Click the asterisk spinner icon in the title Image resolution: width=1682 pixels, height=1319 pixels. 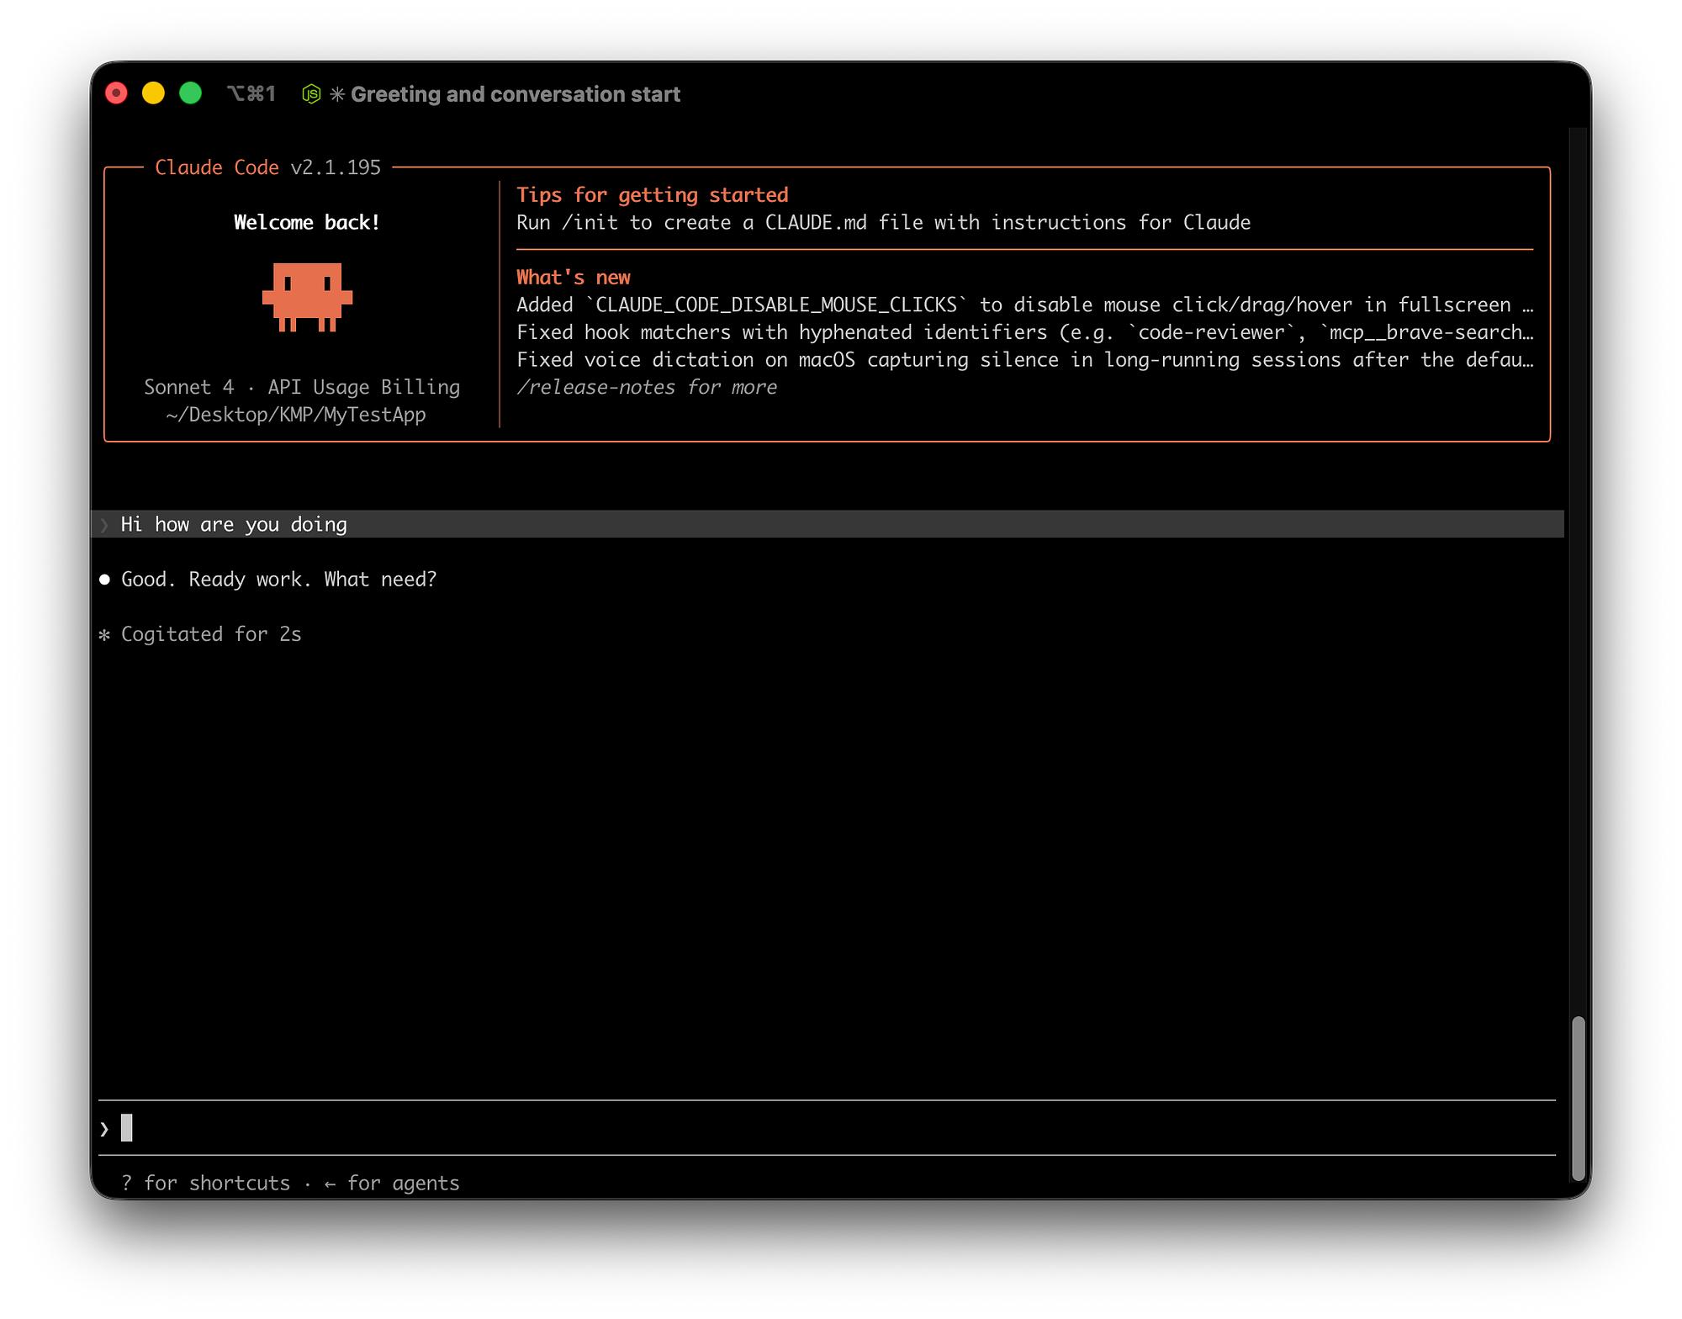click(x=337, y=94)
